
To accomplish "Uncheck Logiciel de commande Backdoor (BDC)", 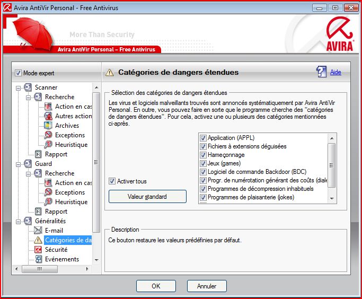I will 203,172.
